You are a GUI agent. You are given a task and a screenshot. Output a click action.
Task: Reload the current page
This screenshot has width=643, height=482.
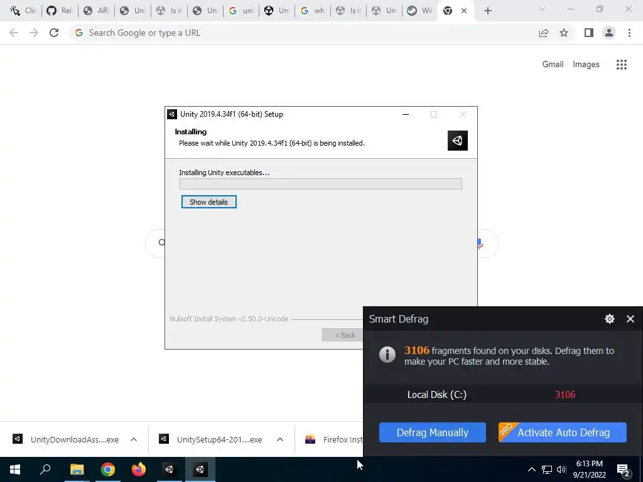[x=54, y=33]
